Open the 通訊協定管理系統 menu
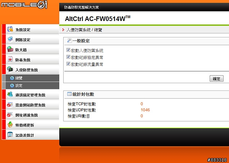Viewport: 229px width, 163px height. coord(31,95)
